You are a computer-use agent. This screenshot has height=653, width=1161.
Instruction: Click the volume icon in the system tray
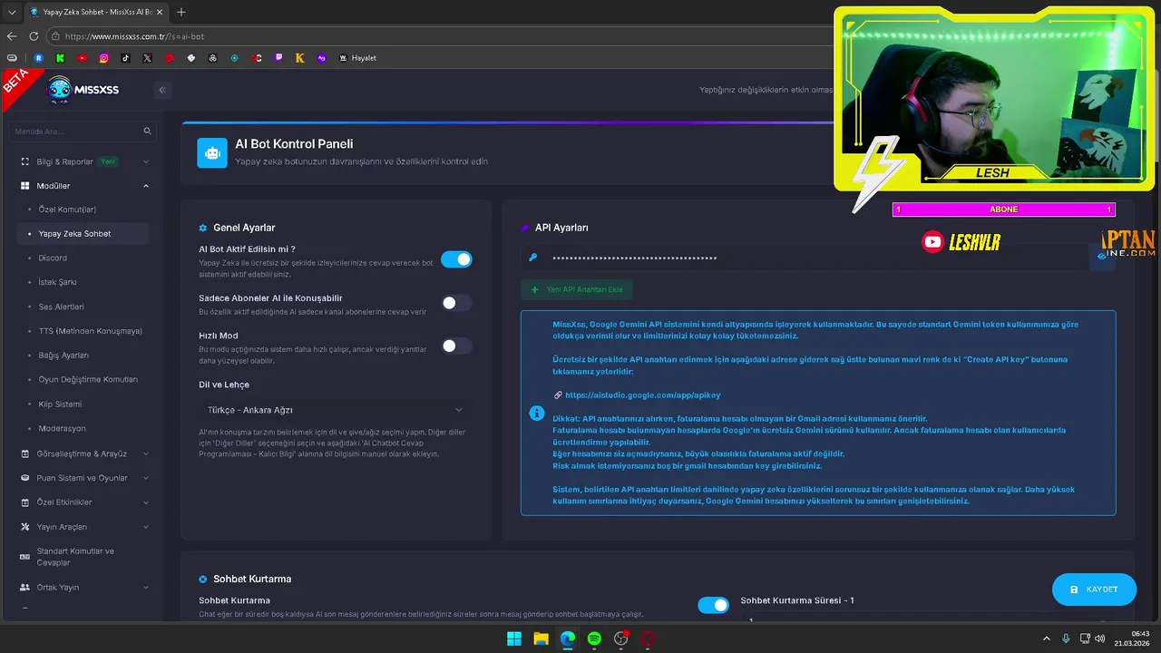[1100, 638]
